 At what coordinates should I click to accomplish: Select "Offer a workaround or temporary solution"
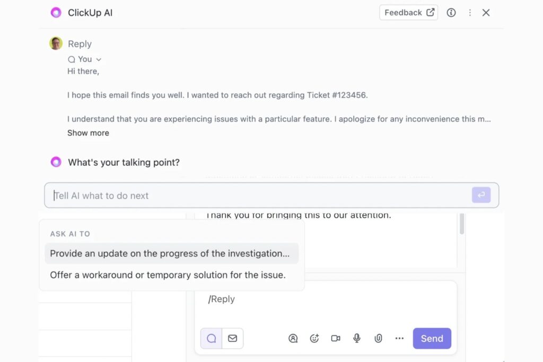pos(168,275)
